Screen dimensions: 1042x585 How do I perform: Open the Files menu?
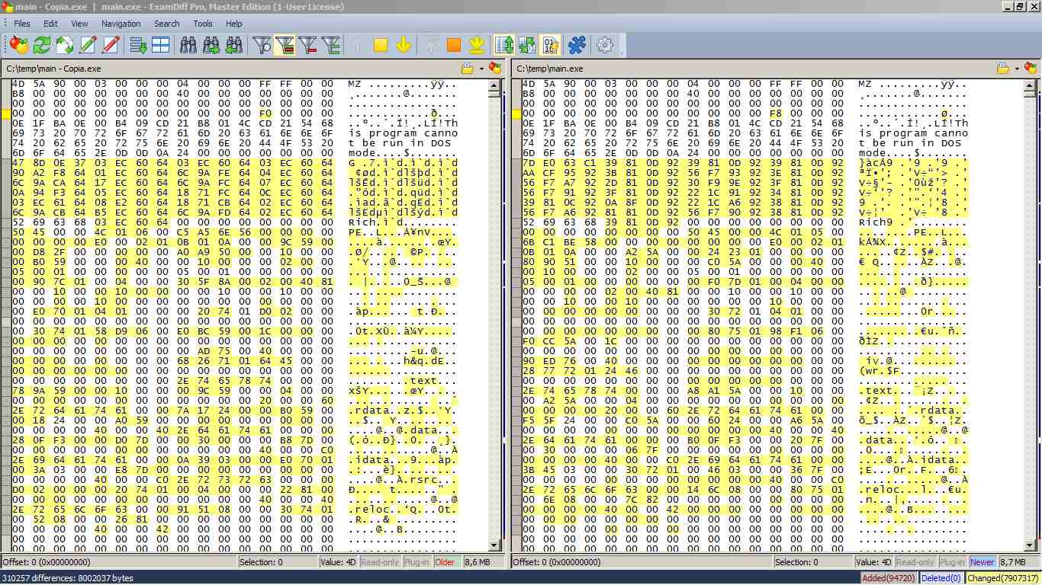22,24
